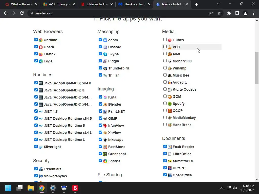
Task: Click the Thunderbird app icon
Action: (x=105, y=68)
